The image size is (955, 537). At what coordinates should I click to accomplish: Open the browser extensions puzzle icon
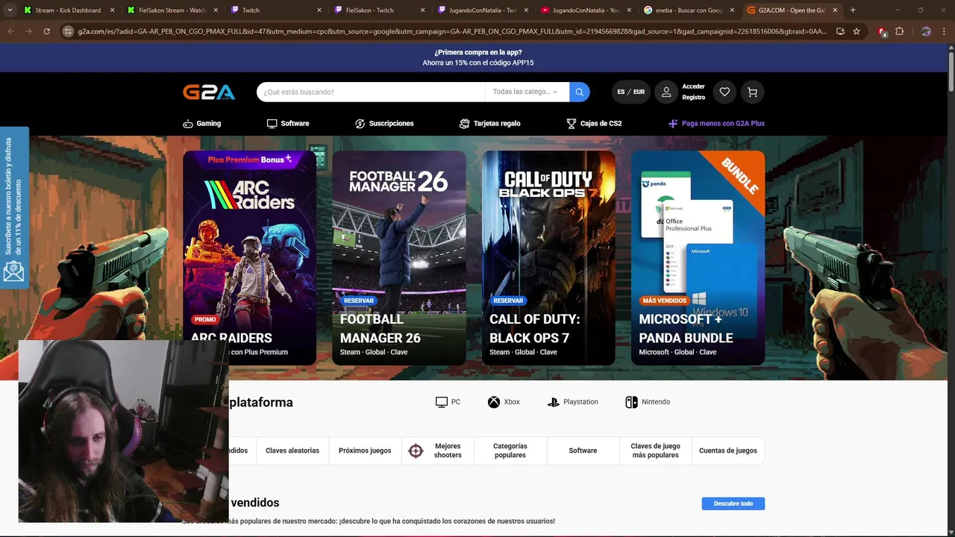[x=899, y=31]
